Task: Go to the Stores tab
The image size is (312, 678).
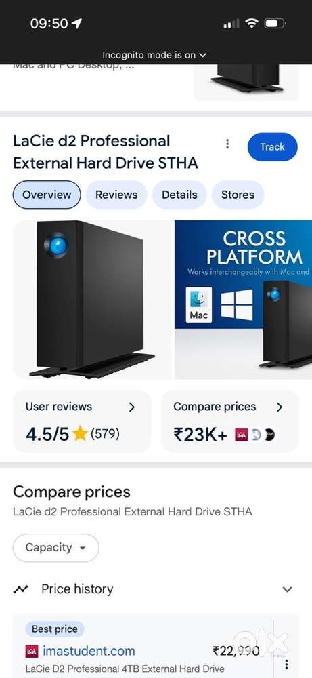Action: (238, 195)
